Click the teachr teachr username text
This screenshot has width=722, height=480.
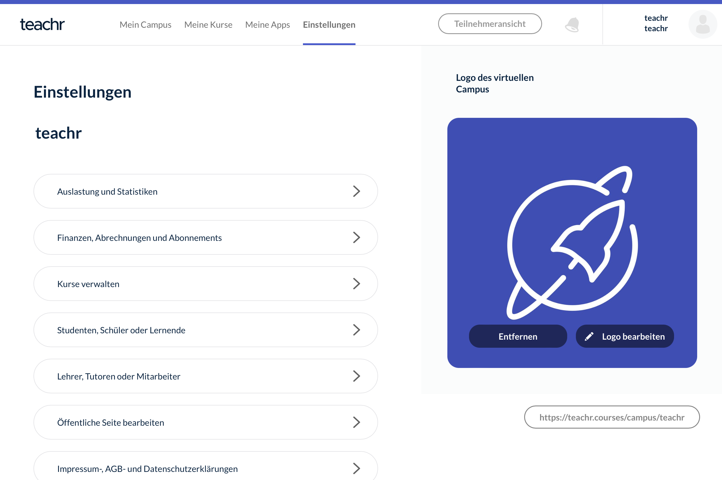656,23
